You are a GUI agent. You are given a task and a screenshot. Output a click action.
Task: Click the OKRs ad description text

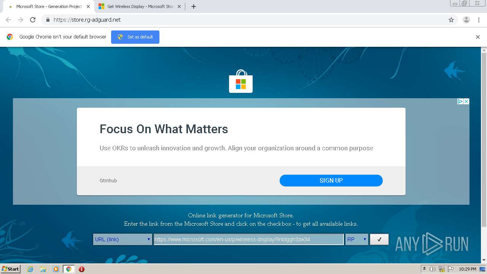(236, 148)
